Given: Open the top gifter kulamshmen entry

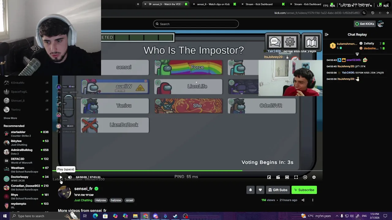Looking at the screenshot, I should click(343, 46).
